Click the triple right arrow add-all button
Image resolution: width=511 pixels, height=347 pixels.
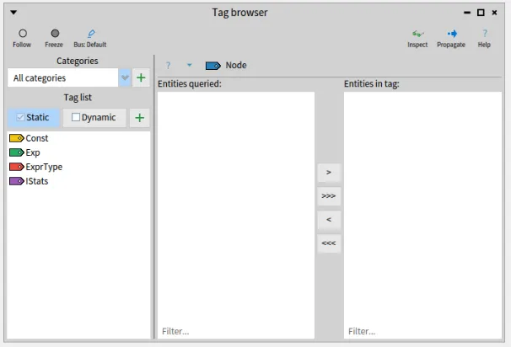(x=329, y=195)
